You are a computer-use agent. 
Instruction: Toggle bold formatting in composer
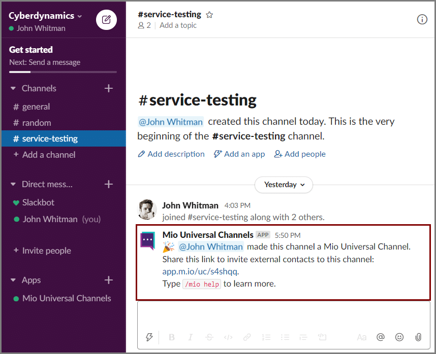(172, 337)
